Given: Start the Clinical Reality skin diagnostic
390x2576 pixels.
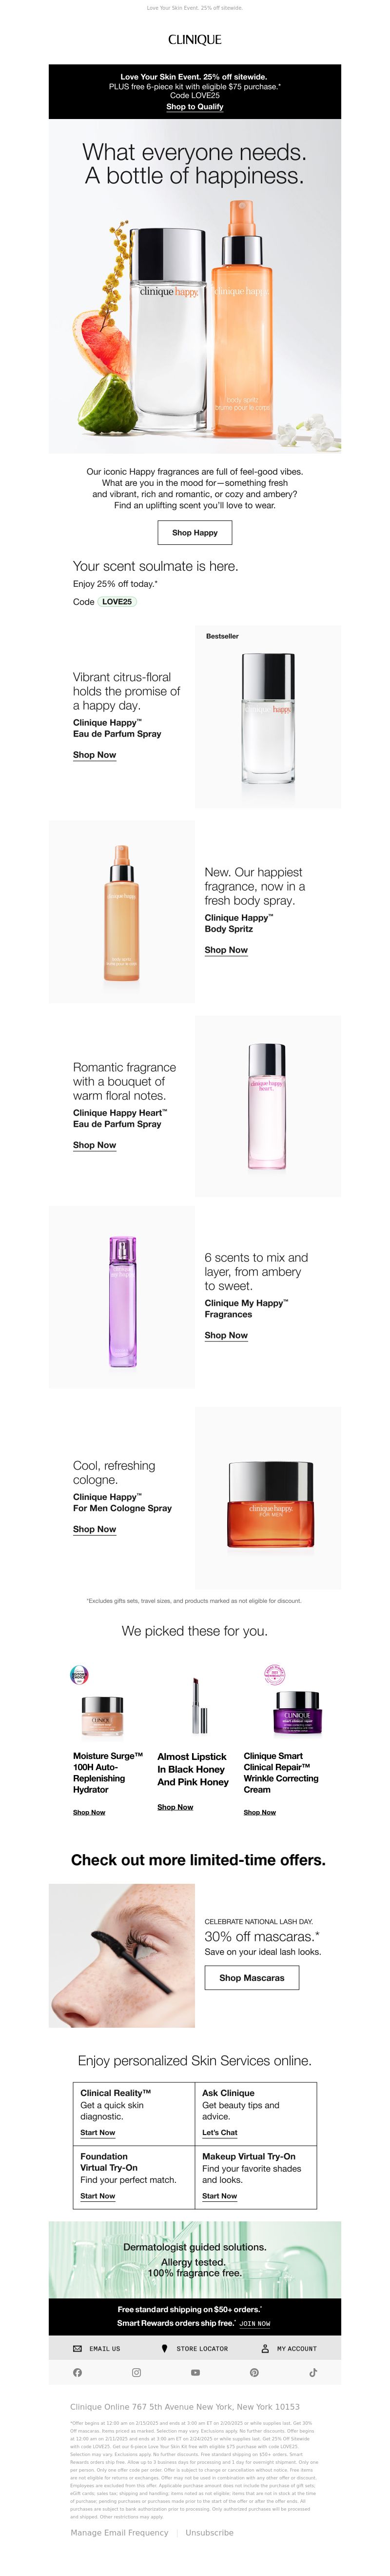Looking at the screenshot, I should point(98,2132).
